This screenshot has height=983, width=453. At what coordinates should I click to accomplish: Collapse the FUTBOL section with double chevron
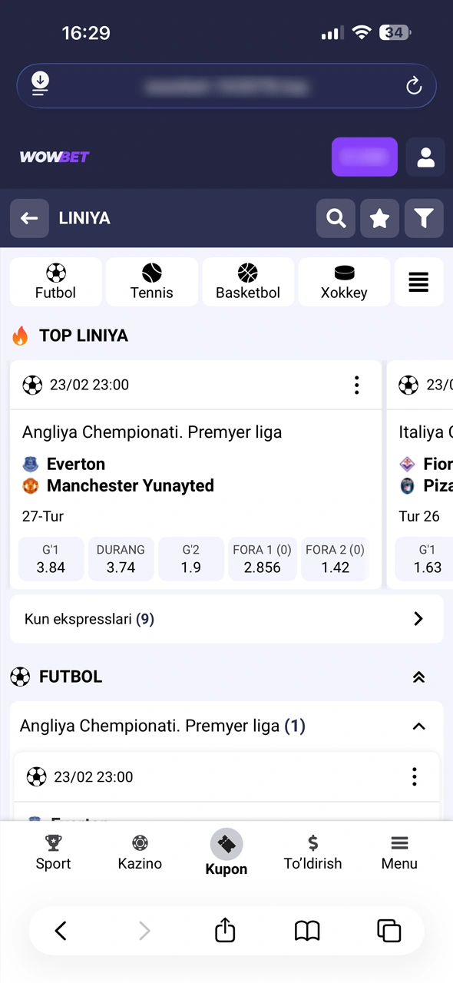tap(418, 677)
